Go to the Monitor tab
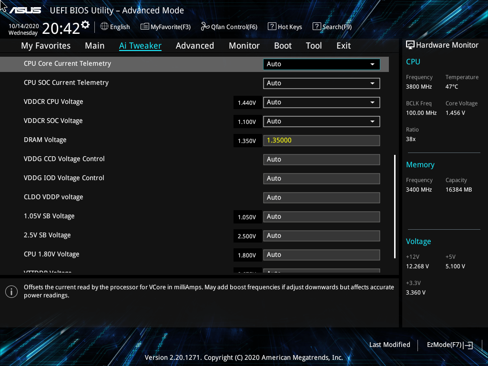This screenshot has height=366, width=488. (244, 46)
